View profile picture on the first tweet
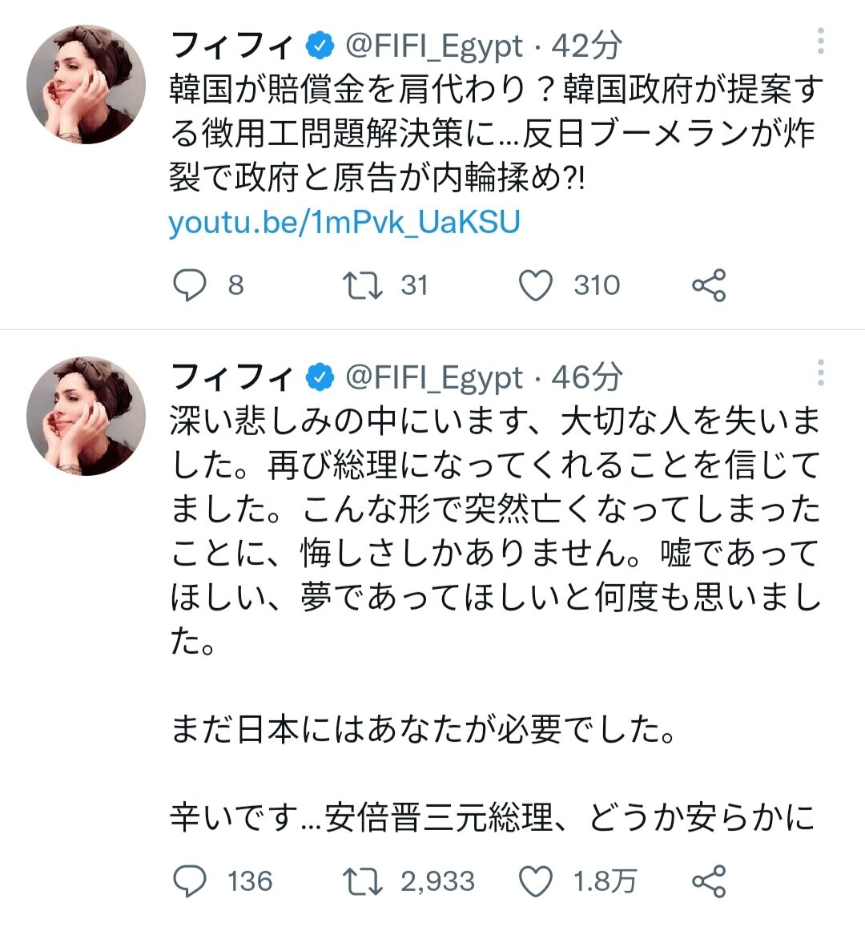This screenshot has height=927, width=865. [x=86, y=84]
